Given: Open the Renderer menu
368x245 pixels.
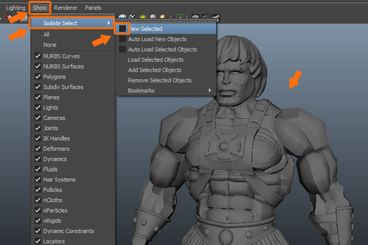Looking at the screenshot, I should (66, 7).
